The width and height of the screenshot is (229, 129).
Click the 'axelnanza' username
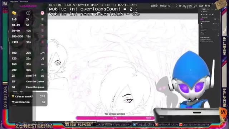point(22,102)
